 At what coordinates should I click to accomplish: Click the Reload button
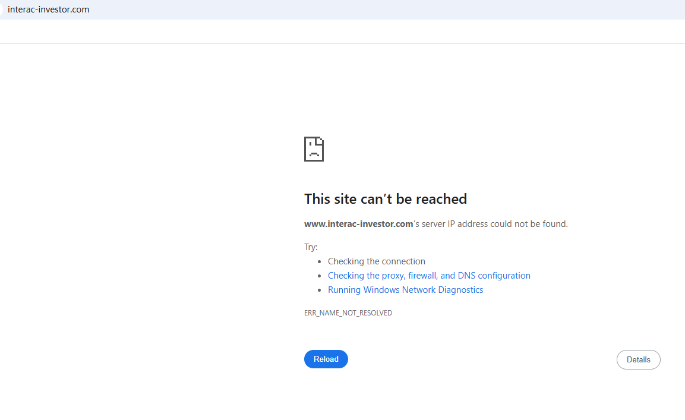(x=326, y=359)
